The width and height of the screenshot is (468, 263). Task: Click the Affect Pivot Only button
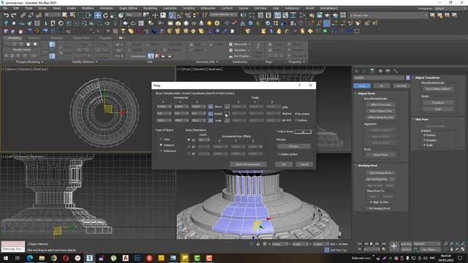[x=380, y=104]
